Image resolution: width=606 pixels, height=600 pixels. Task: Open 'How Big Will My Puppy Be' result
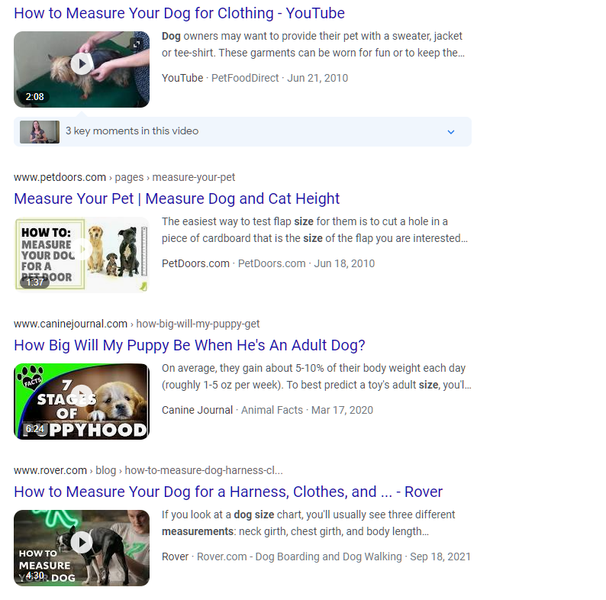coord(189,345)
